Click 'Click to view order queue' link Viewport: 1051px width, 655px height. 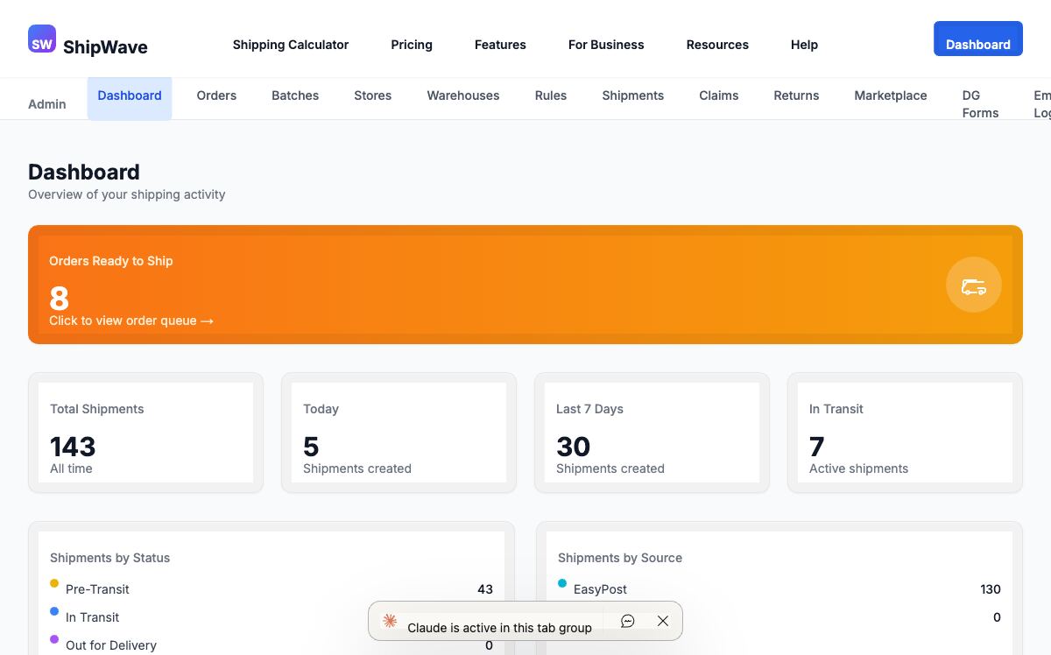click(x=131, y=320)
